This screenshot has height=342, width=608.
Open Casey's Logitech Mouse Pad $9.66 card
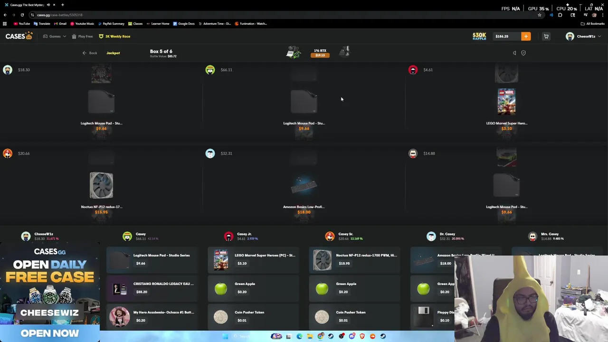coord(152,259)
